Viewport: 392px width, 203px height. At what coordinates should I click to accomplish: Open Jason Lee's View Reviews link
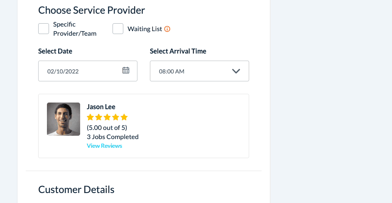(x=104, y=146)
